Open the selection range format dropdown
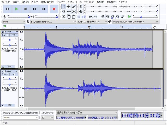This screenshot has width=167, height=125. pos(87,113)
